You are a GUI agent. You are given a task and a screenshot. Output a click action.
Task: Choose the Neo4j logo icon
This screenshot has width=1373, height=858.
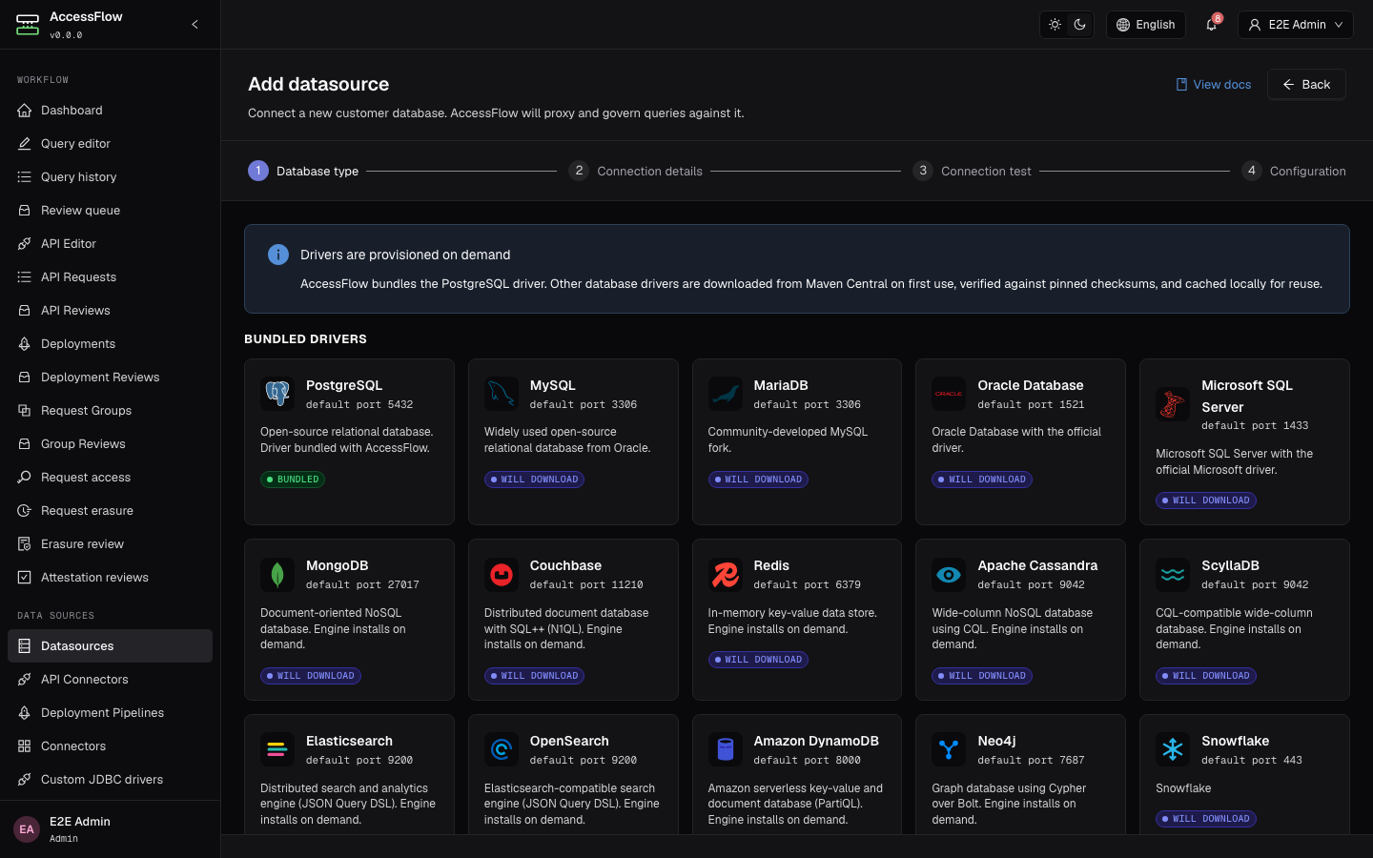tap(949, 749)
